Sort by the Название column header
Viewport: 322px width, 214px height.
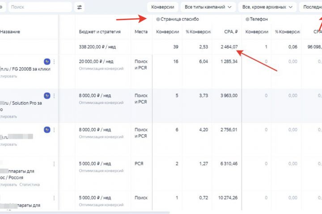[x=10, y=32]
